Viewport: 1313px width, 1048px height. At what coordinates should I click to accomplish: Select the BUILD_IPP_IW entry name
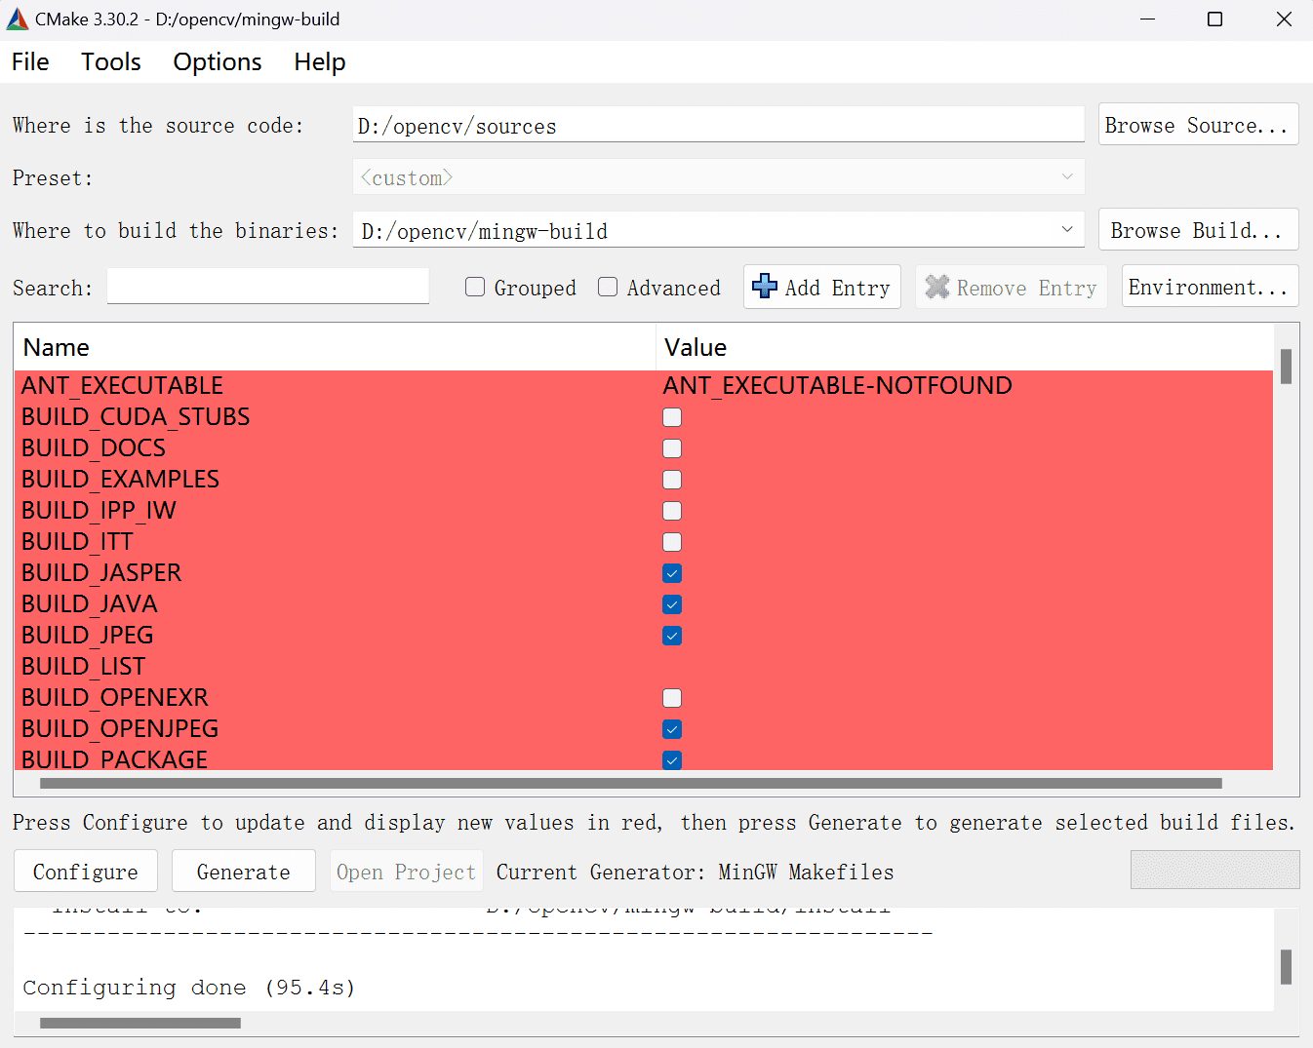[99, 511]
